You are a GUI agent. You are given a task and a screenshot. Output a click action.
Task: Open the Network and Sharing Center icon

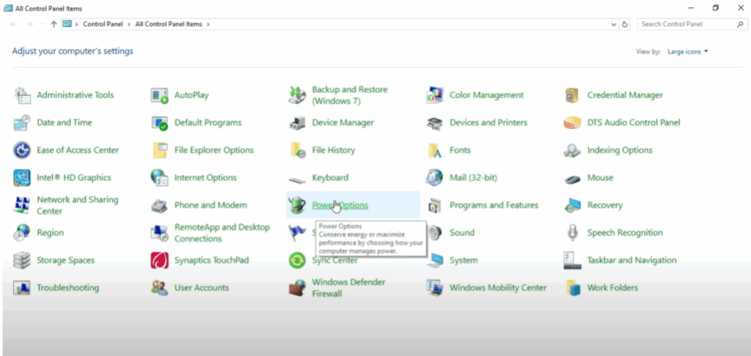pyautogui.click(x=22, y=205)
